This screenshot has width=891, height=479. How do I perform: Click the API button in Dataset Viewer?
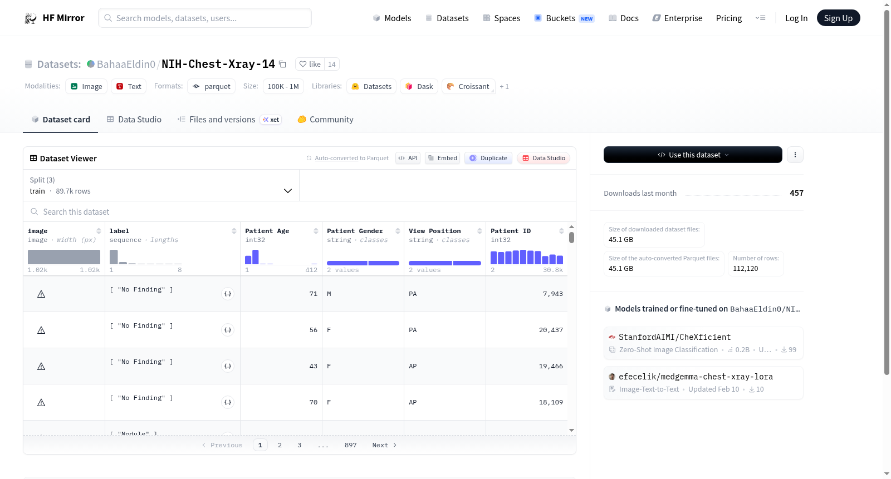click(x=408, y=158)
